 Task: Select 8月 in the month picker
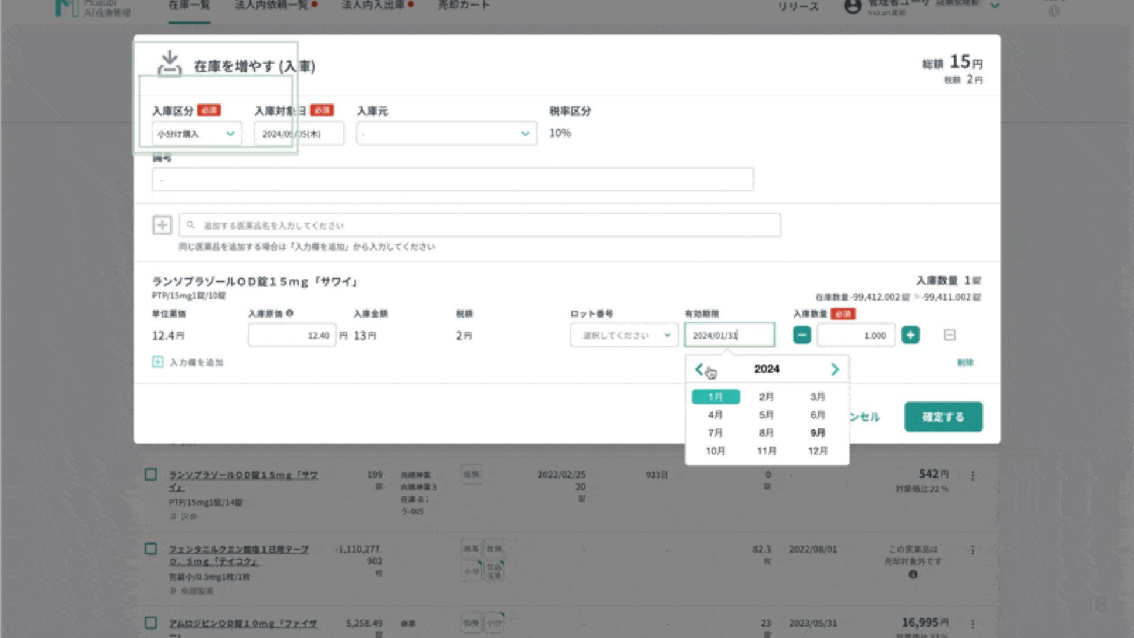point(766,433)
